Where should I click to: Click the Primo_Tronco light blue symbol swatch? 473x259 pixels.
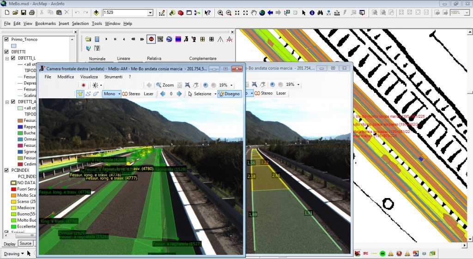point(14,46)
